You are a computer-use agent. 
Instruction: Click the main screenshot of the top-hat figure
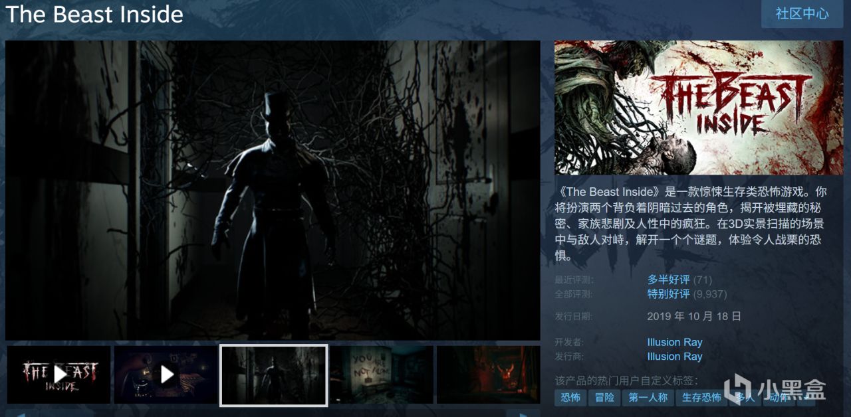coord(273,191)
